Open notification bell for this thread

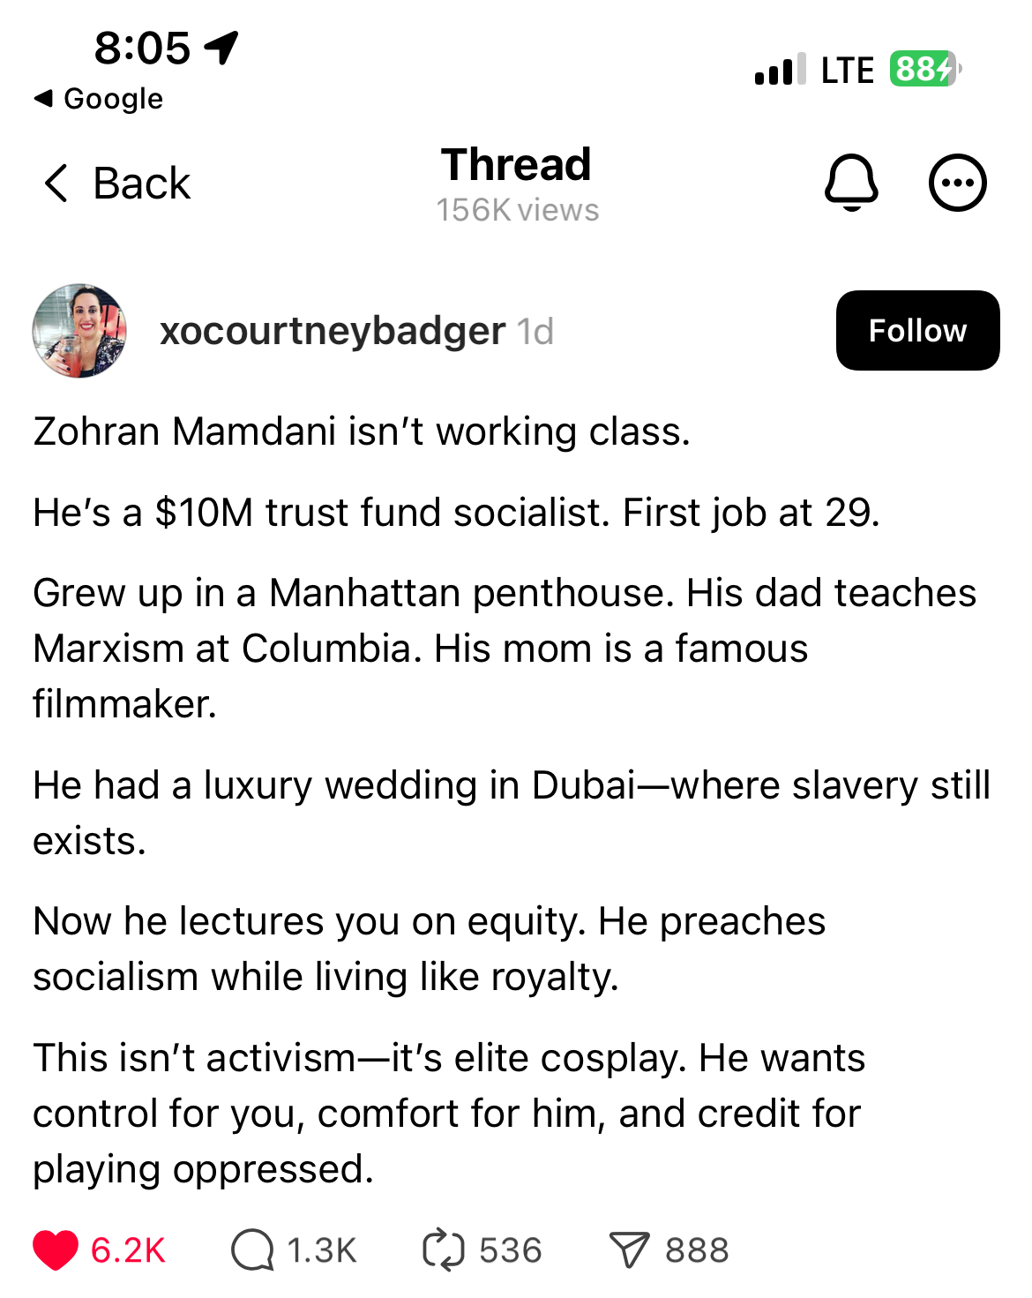851,183
